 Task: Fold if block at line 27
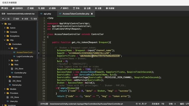pyautogui.click(x=46, y=88)
